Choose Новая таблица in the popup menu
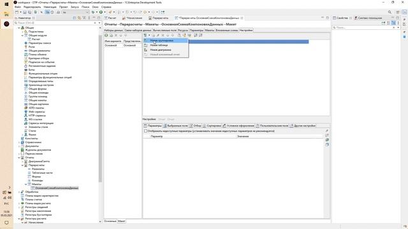Image resolution: width=408 pixels, height=229 pixels. tap(166, 45)
